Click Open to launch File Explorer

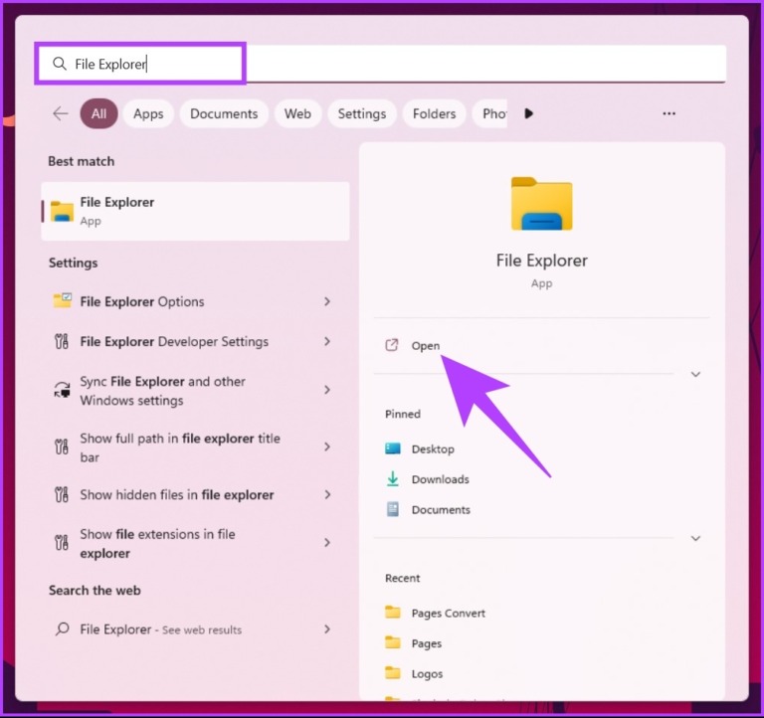point(426,345)
